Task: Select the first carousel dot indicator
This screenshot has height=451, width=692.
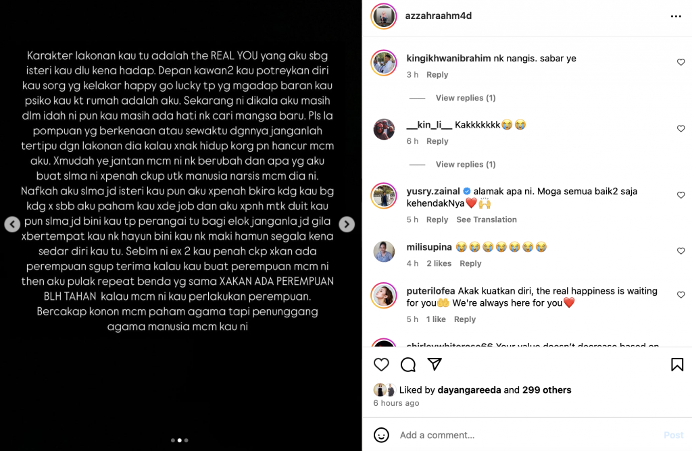Action: tap(172, 440)
